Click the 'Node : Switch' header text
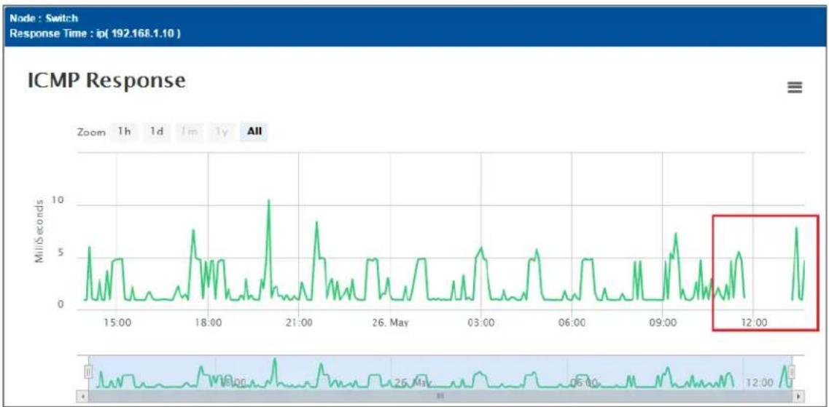 44,18
